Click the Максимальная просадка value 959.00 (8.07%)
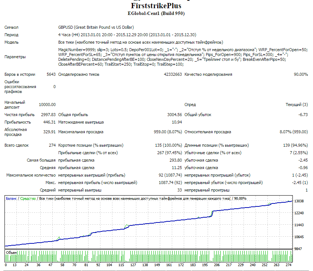This screenshot has height=271, width=313. pos(168,132)
